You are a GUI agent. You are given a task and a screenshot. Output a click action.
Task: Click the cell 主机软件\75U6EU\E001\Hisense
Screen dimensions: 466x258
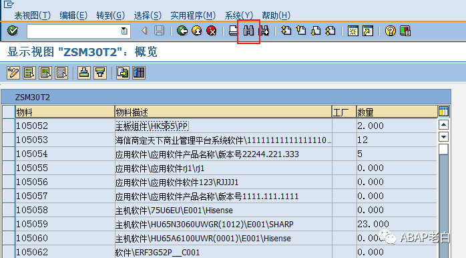(223, 210)
